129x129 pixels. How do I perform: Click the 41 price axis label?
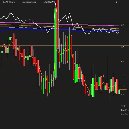(x=122, y=87)
